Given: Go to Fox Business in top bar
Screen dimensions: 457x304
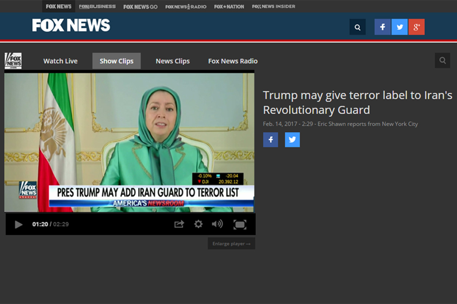Looking at the screenshot, I should point(97,6).
